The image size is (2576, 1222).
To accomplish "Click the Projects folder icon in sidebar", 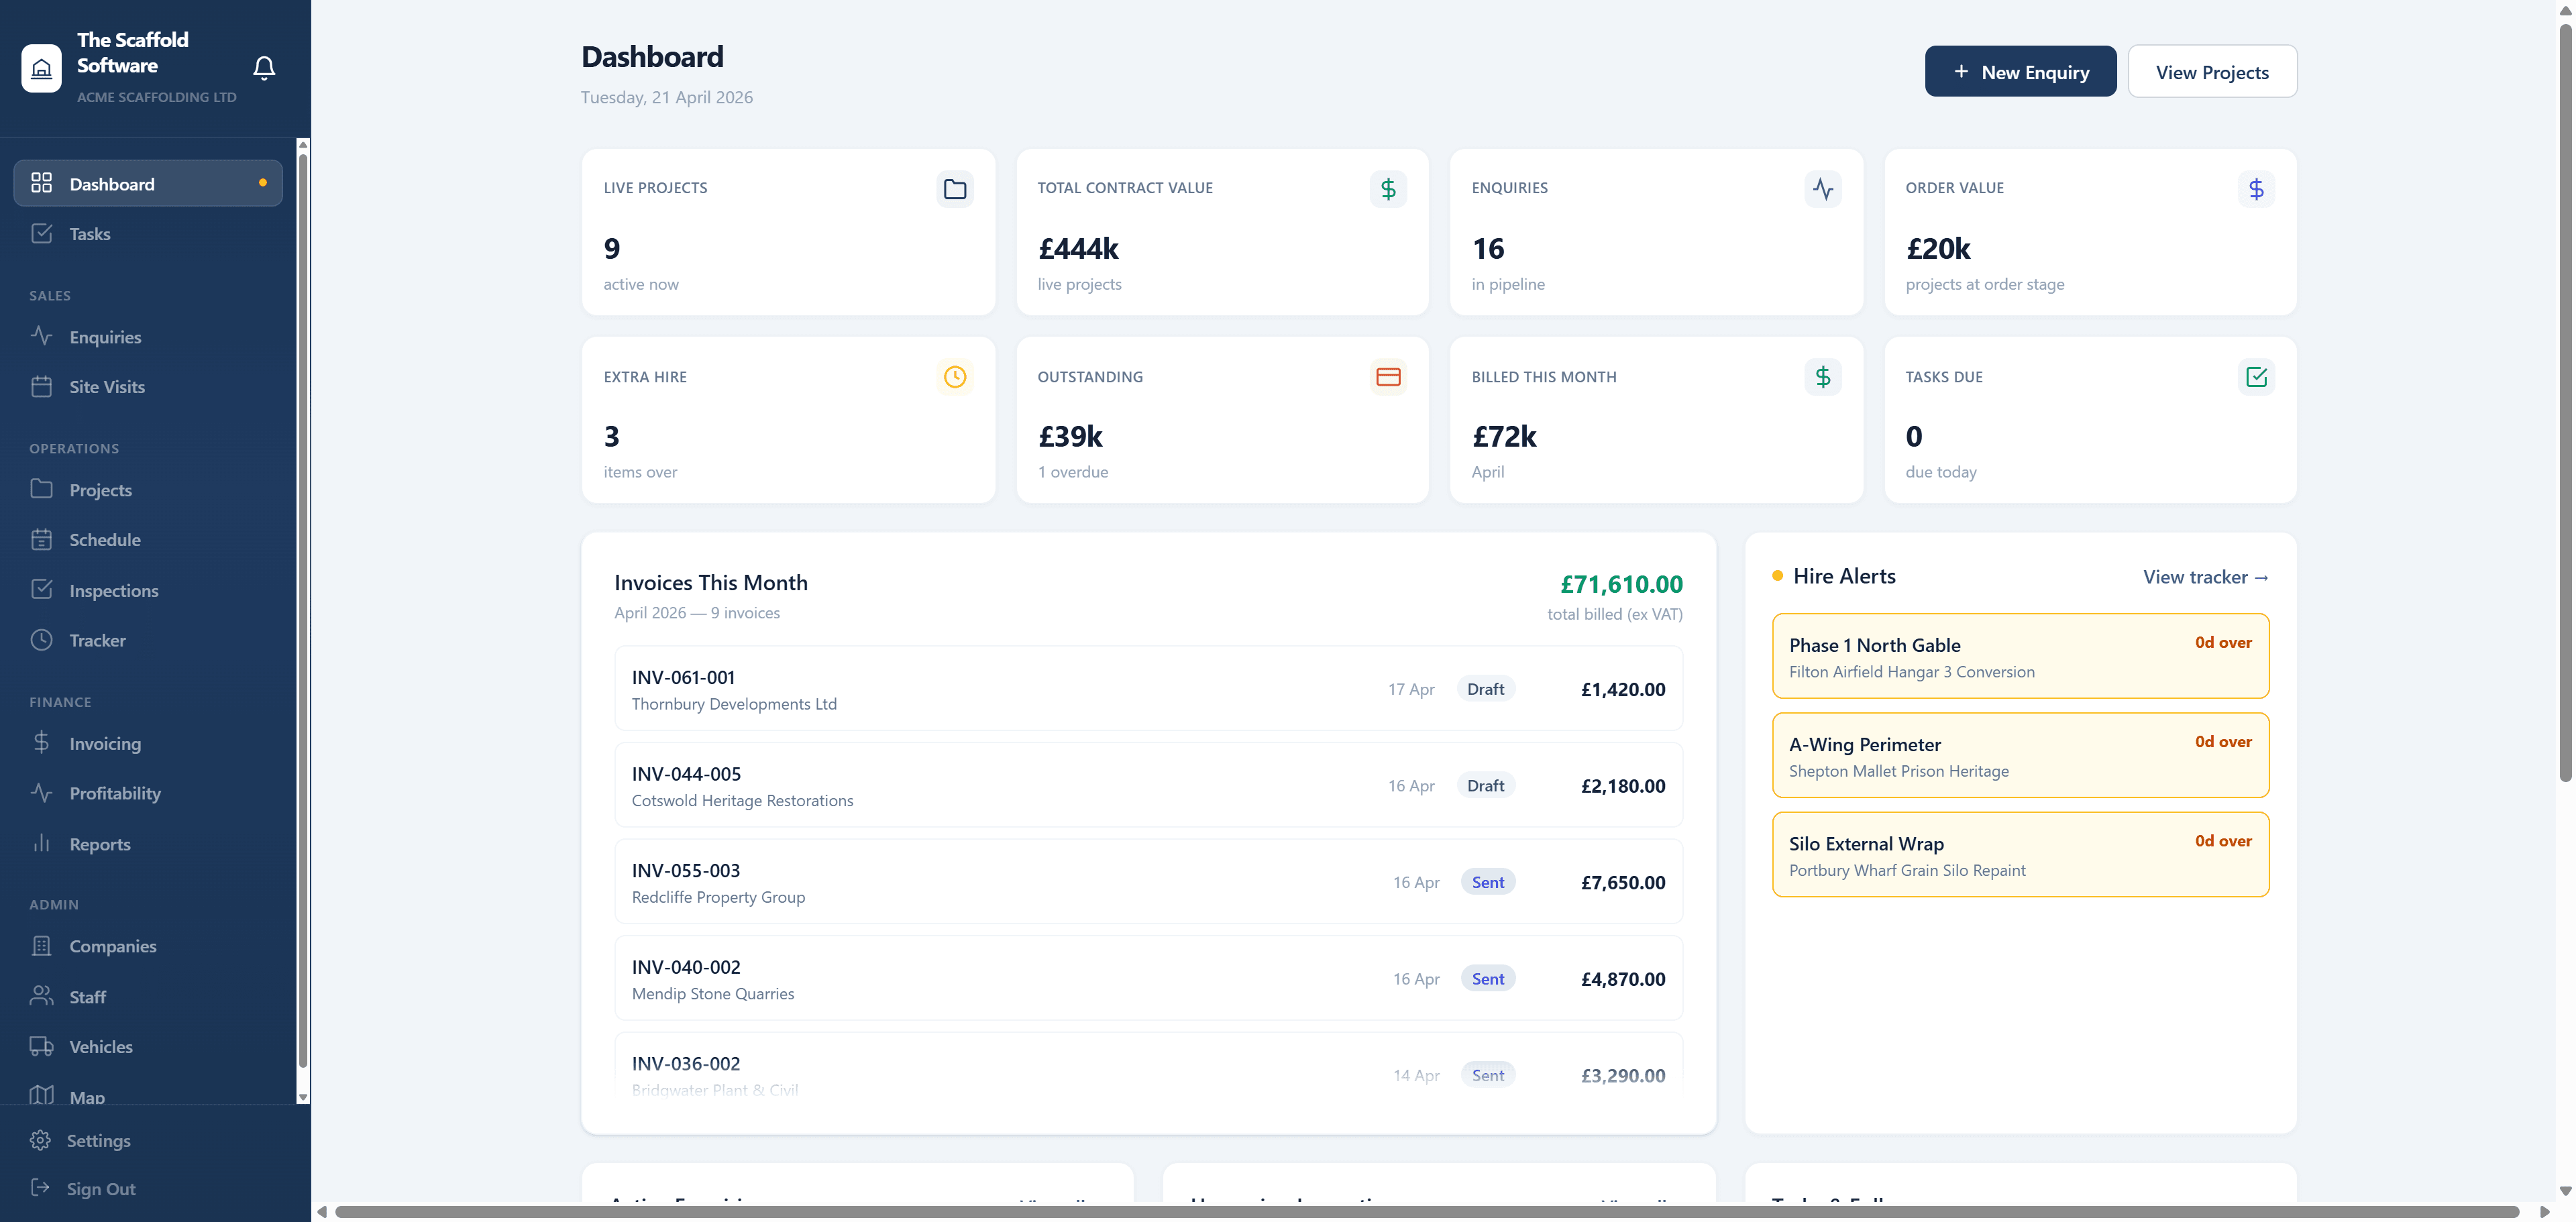I will (41, 489).
